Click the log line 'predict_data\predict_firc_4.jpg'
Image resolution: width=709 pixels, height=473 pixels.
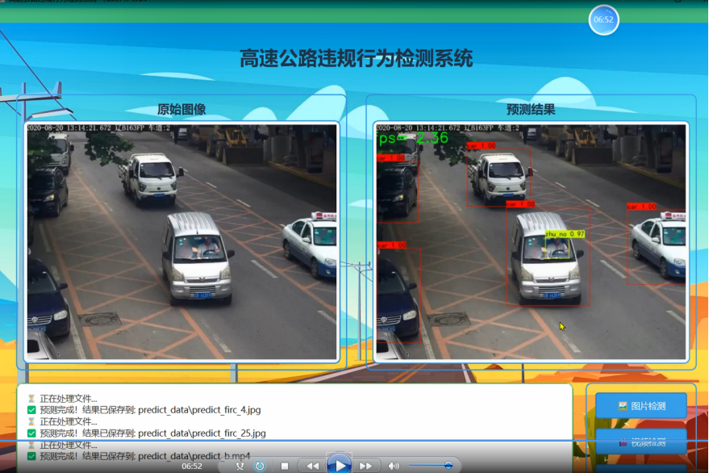(x=199, y=410)
